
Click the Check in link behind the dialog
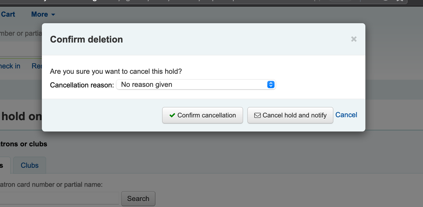coord(10,66)
